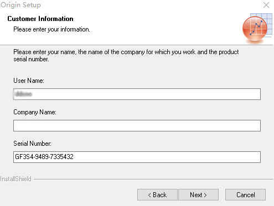Image resolution: width=274 pixels, height=206 pixels.
Task: Go back using the Back button
Action: click(157, 194)
